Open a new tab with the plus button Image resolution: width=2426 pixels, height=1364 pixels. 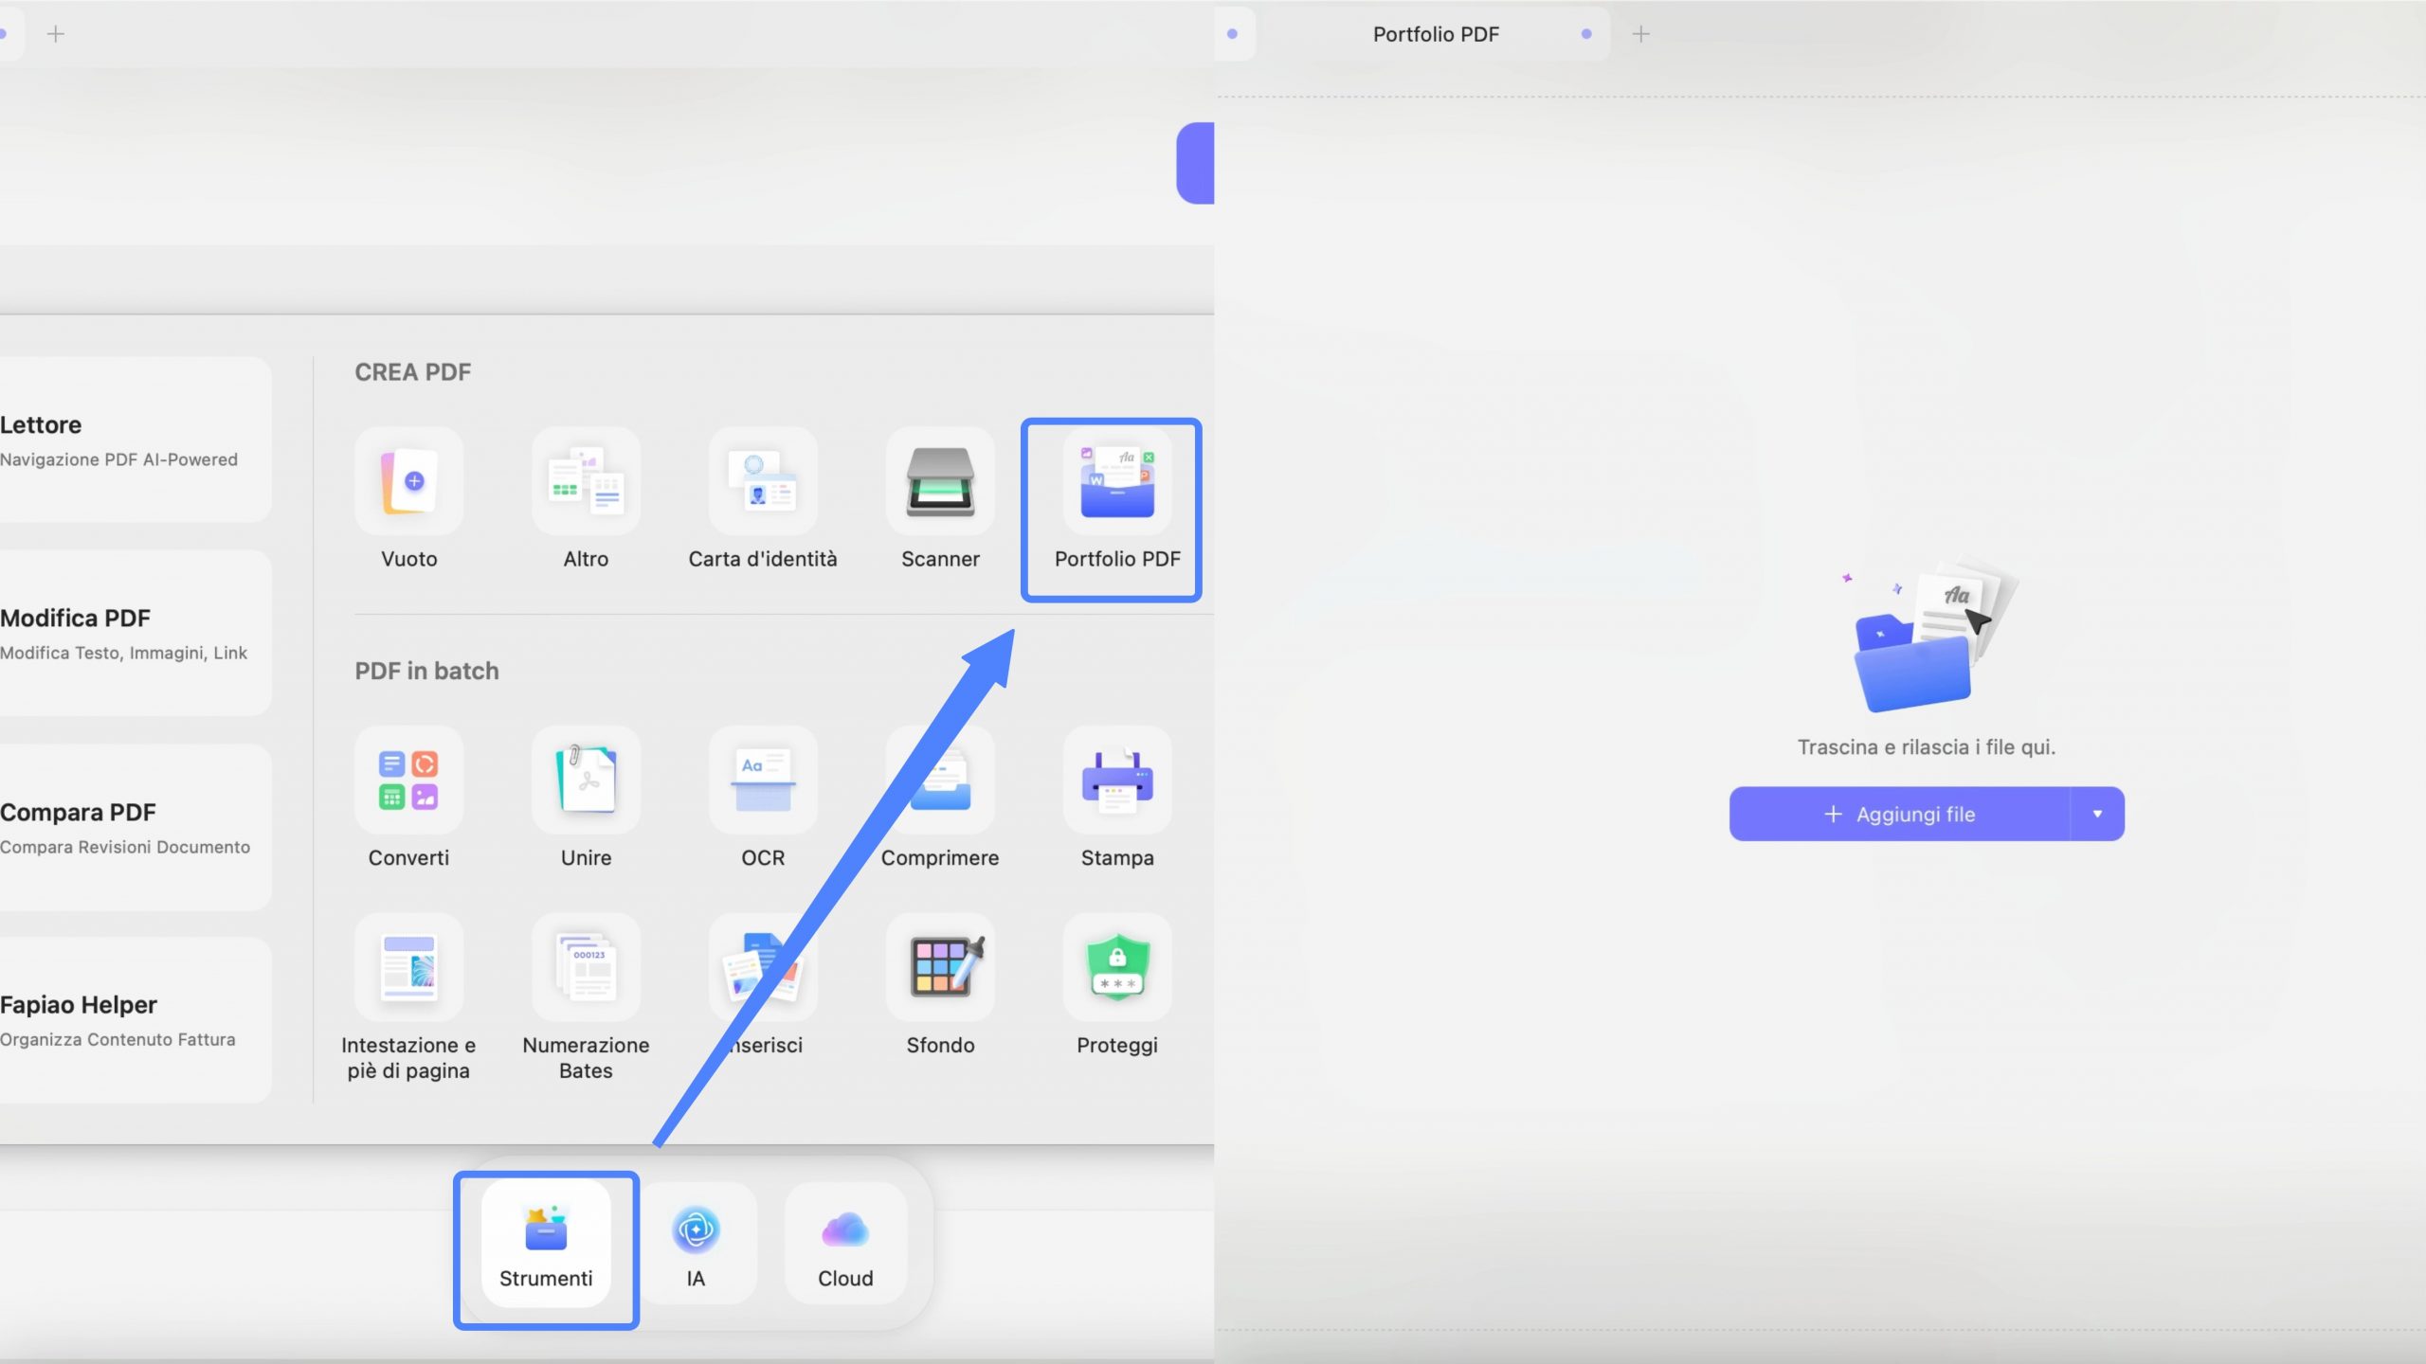click(1641, 34)
